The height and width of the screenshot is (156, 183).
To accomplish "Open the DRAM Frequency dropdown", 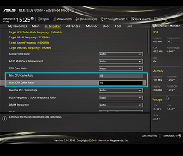I will click(x=121, y=105).
